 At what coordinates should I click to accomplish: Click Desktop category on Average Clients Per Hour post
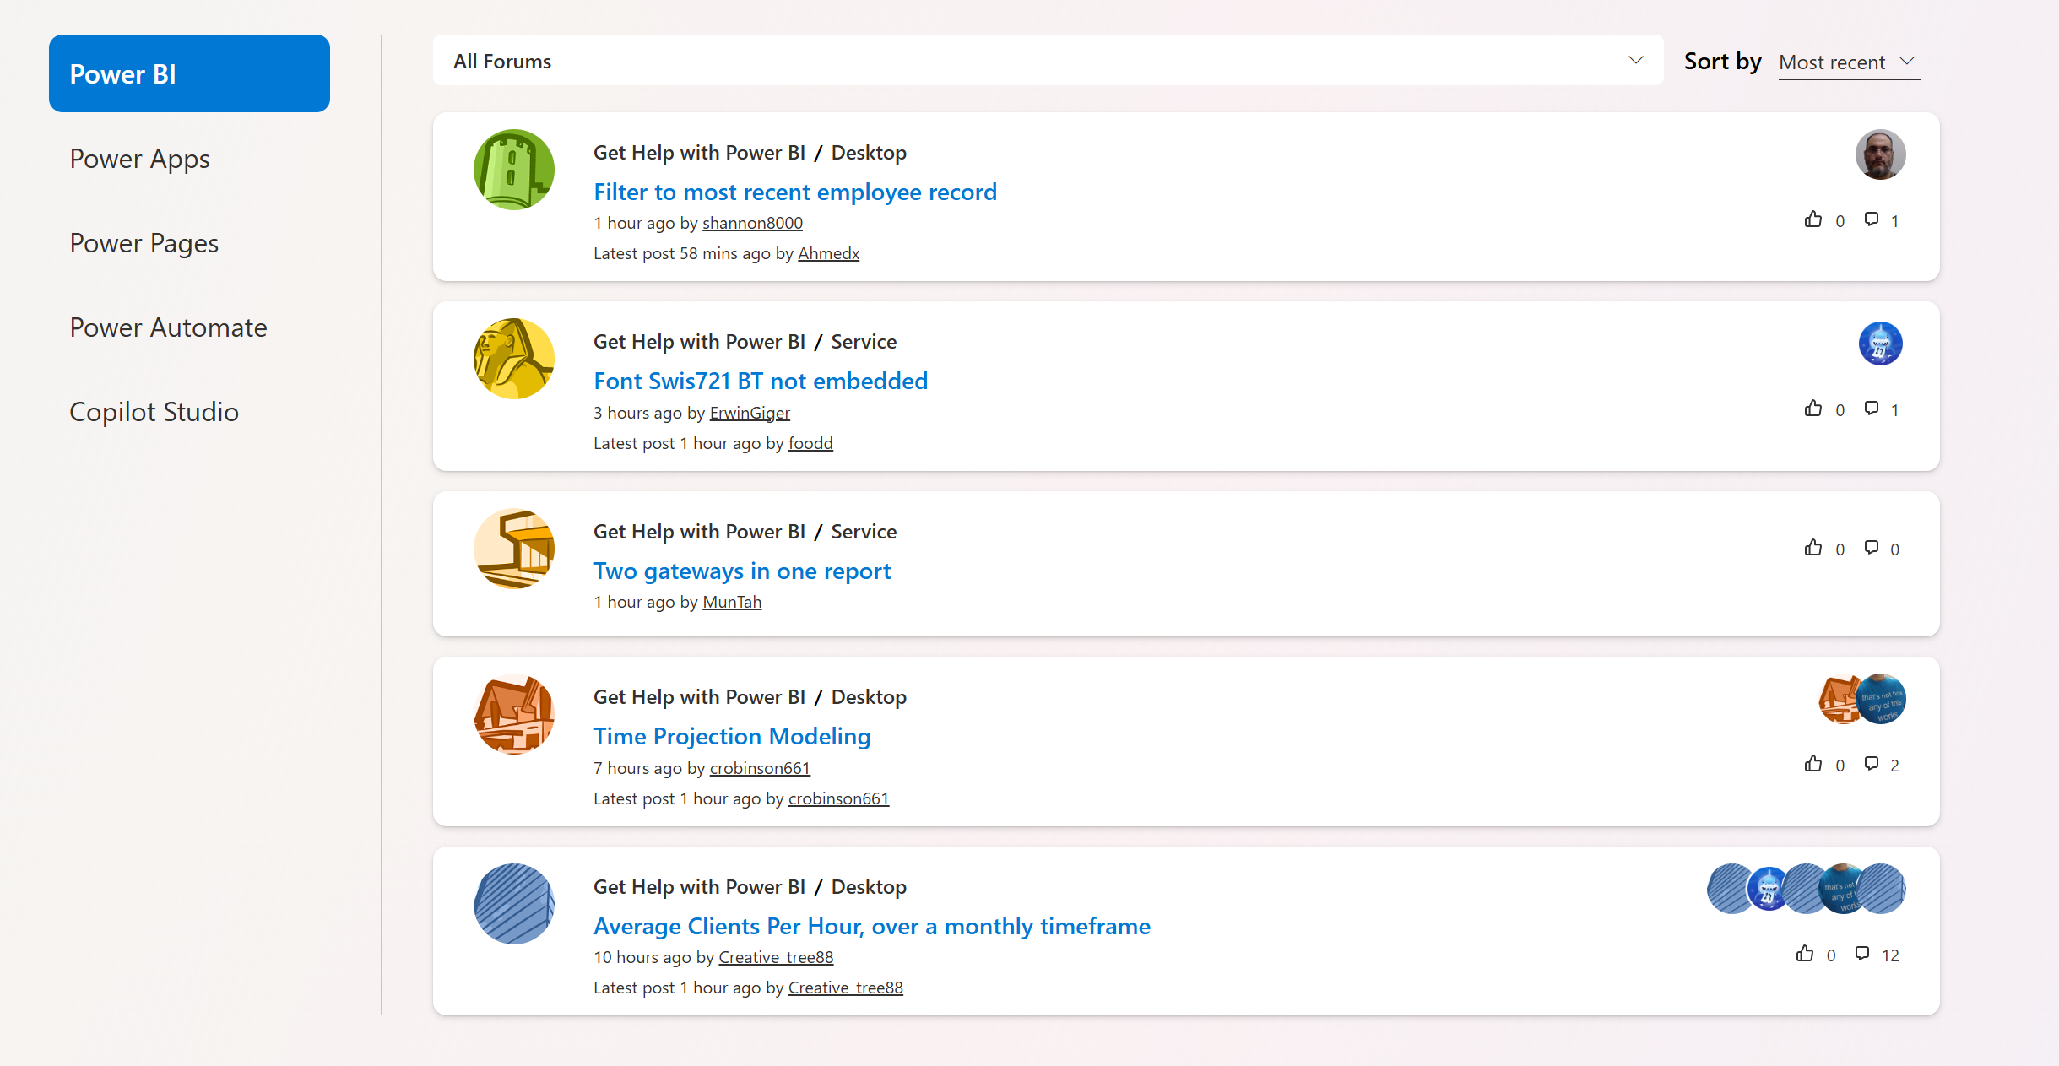(869, 887)
